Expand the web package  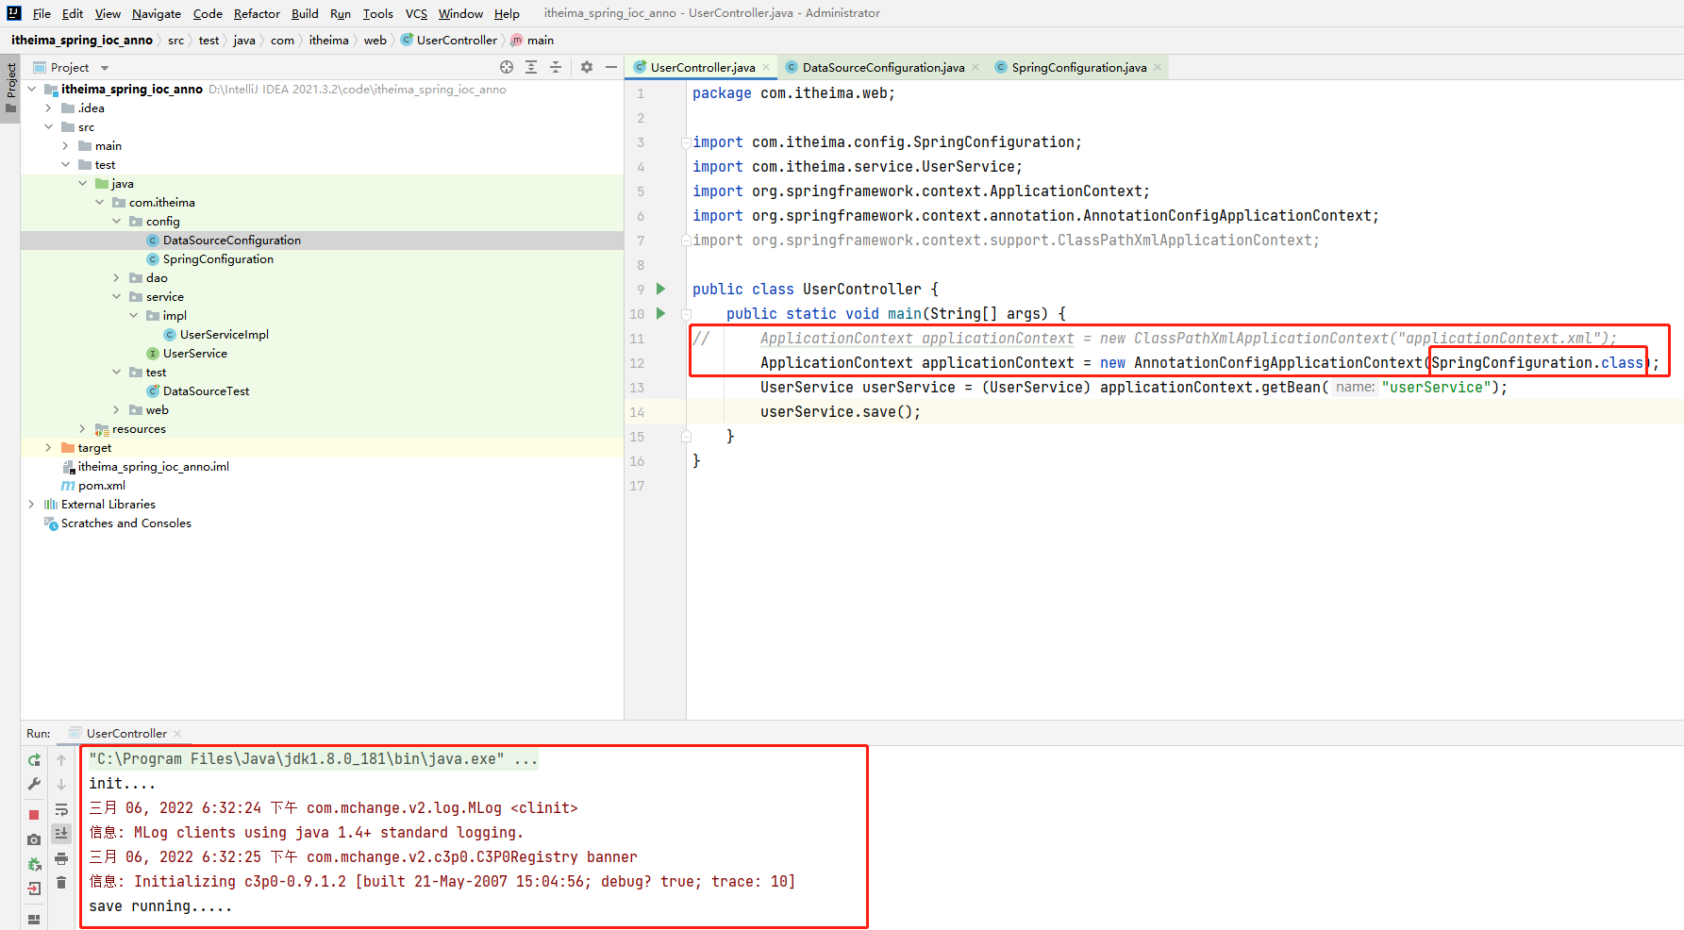click(x=117, y=409)
